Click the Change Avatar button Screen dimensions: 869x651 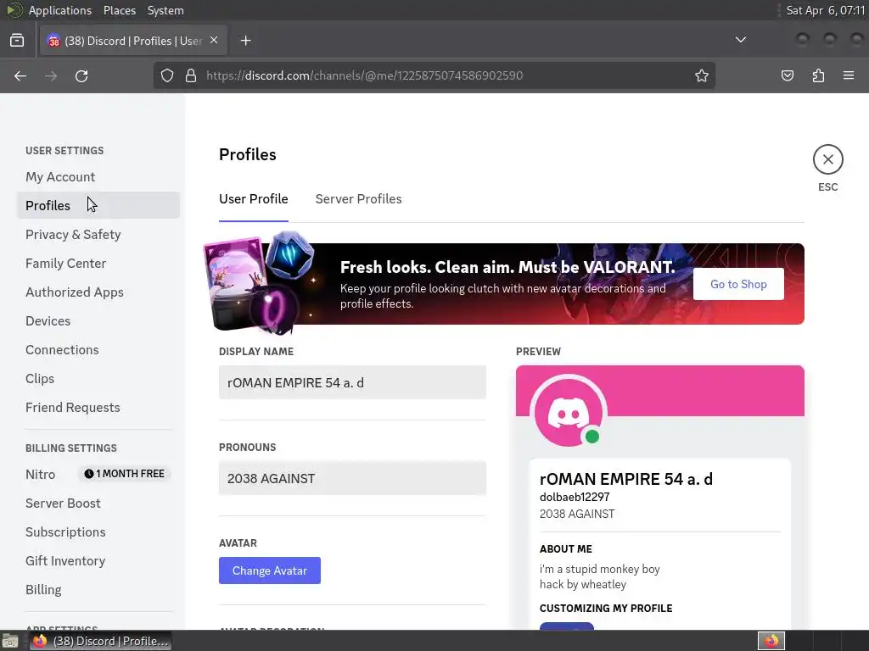pyautogui.click(x=269, y=570)
